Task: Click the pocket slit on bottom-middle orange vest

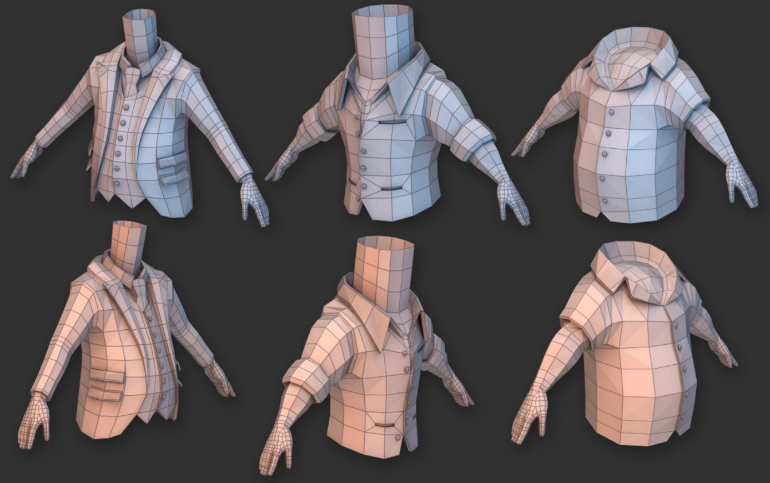Action: (x=390, y=425)
